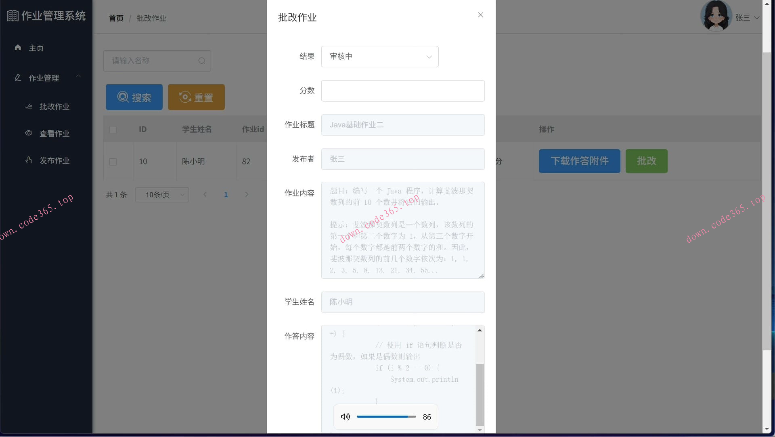Open the 首页 breadcrumb link
The image size is (775, 437).
pos(116,18)
